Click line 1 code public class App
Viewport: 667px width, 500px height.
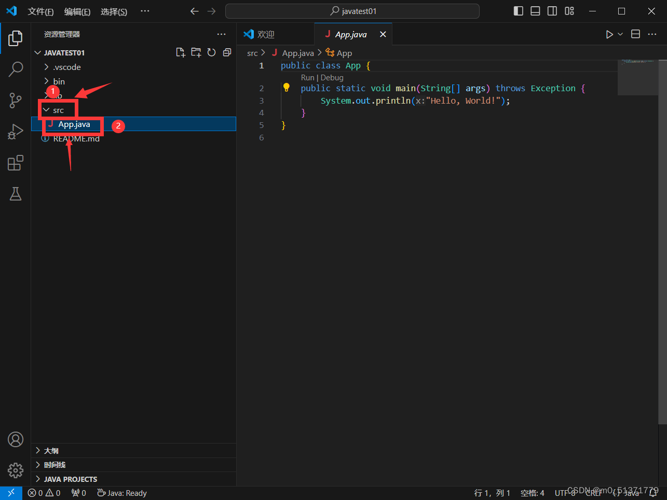tap(325, 65)
